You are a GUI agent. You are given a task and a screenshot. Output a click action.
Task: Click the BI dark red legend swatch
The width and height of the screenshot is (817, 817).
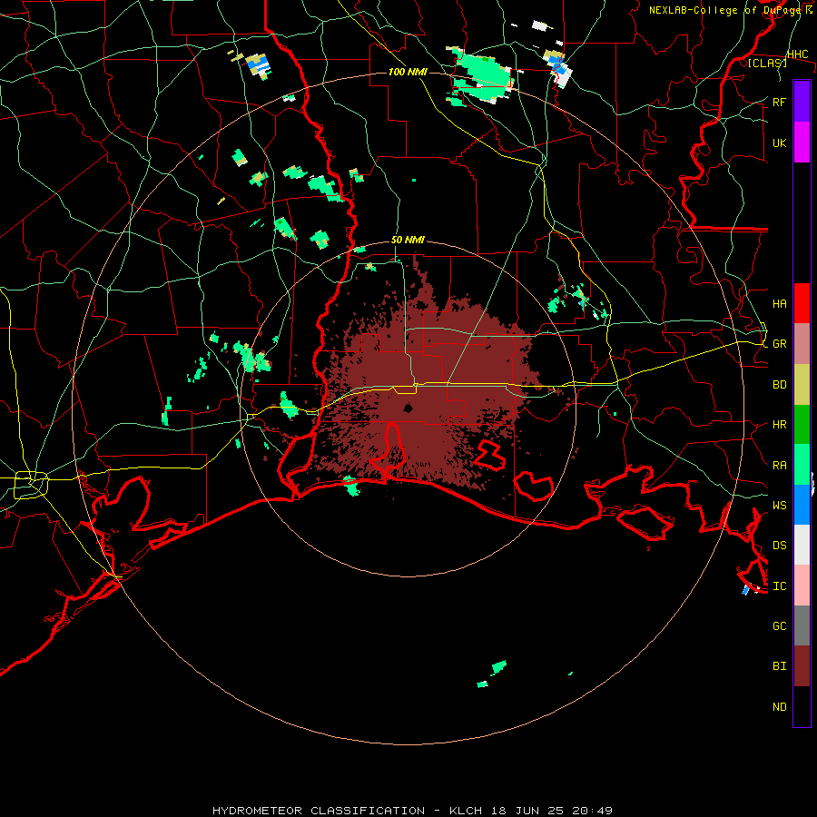pos(802,666)
